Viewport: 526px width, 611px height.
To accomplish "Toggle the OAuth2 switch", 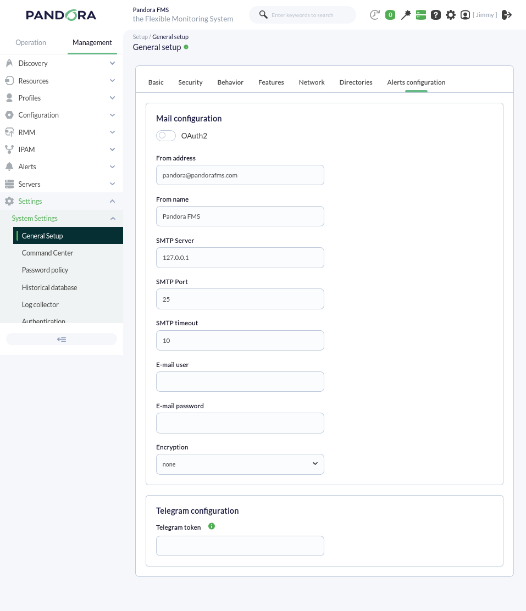I will tap(166, 136).
